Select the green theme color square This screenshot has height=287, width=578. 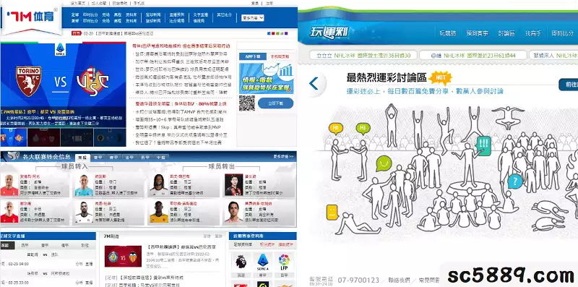pos(277,33)
